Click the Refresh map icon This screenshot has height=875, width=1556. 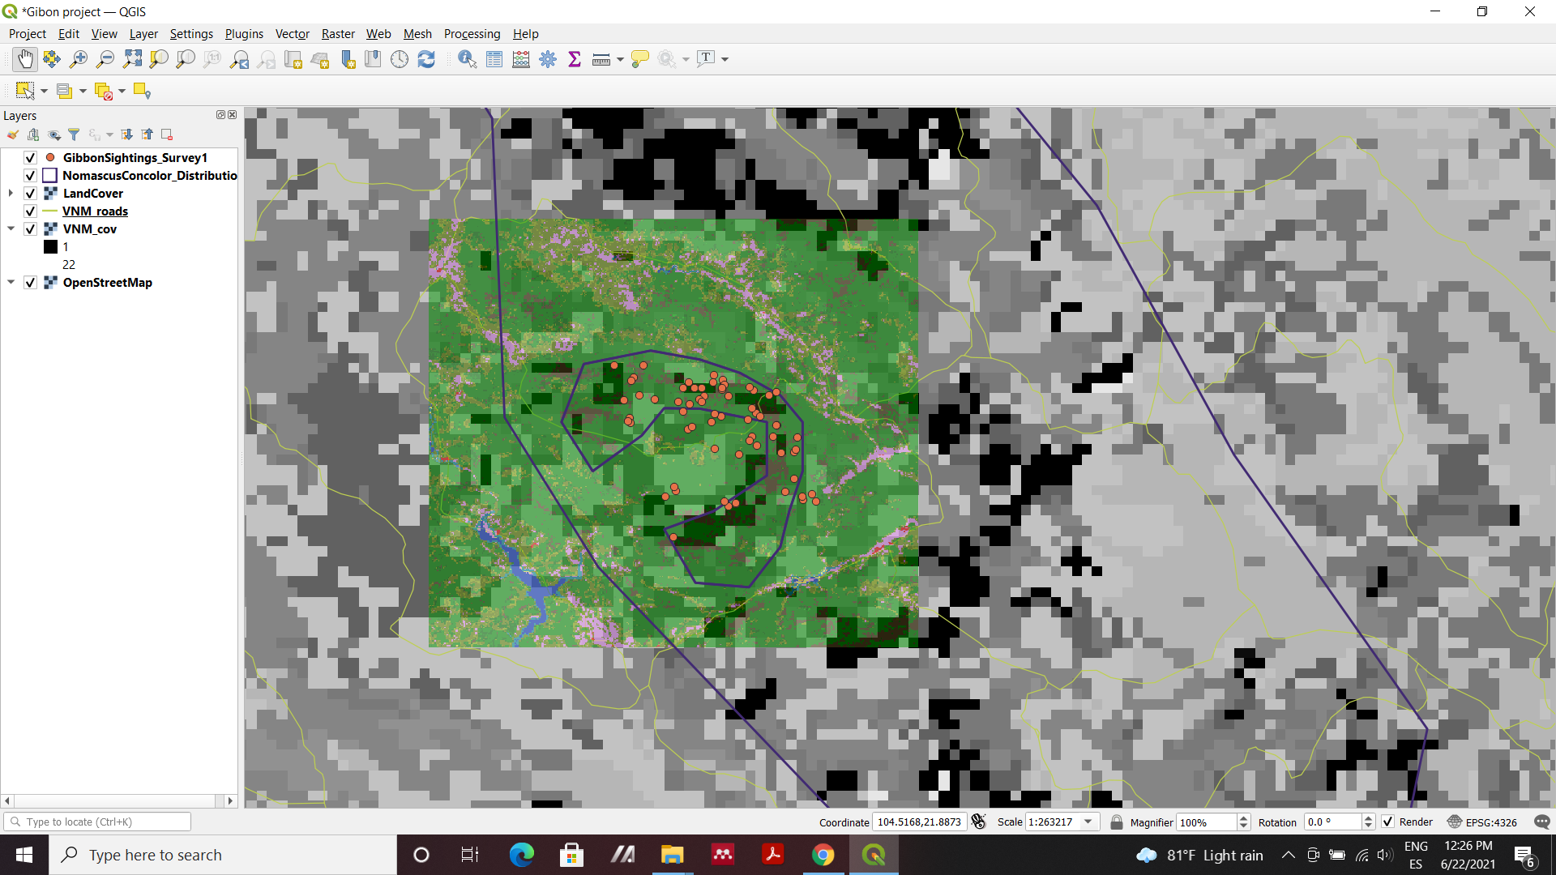[x=426, y=59]
